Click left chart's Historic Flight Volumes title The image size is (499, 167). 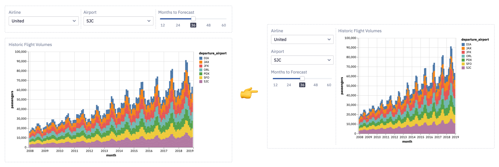click(30, 45)
